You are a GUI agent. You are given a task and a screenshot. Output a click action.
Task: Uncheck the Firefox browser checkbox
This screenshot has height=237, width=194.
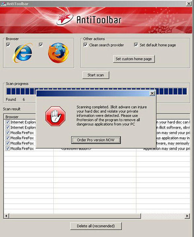click(41, 45)
